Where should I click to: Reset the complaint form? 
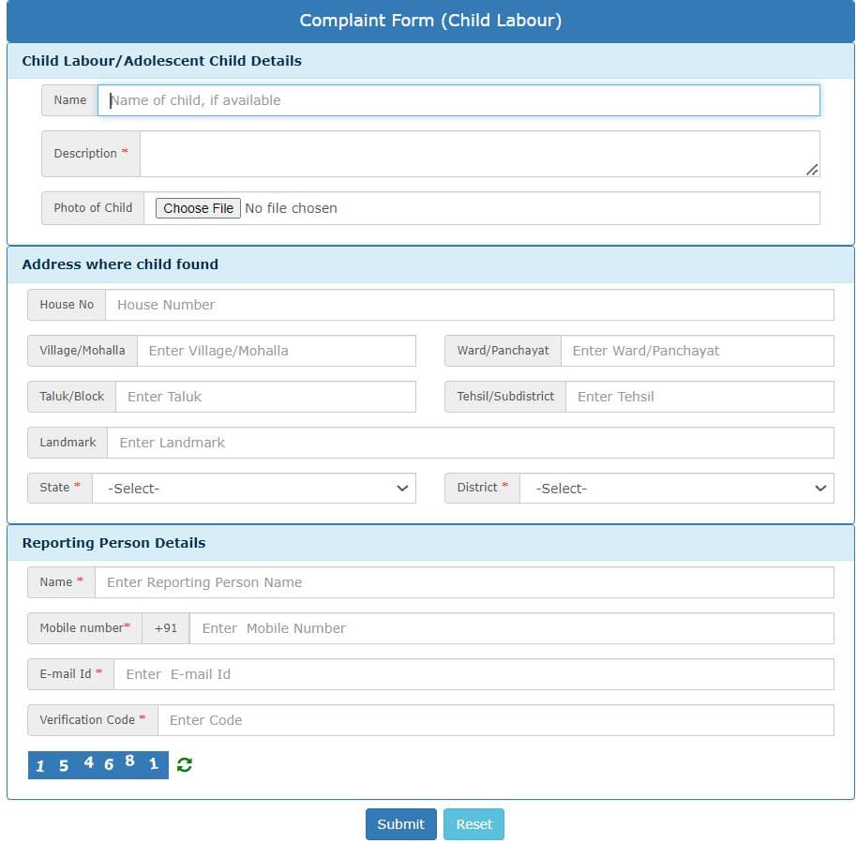tap(474, 824)
